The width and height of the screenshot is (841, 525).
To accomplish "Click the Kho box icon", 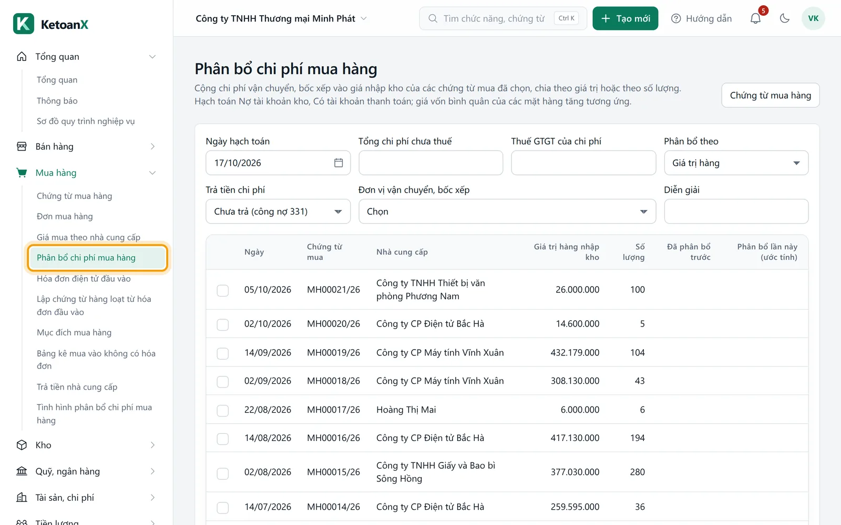I will pyautogui.click(x=22, y=445).
